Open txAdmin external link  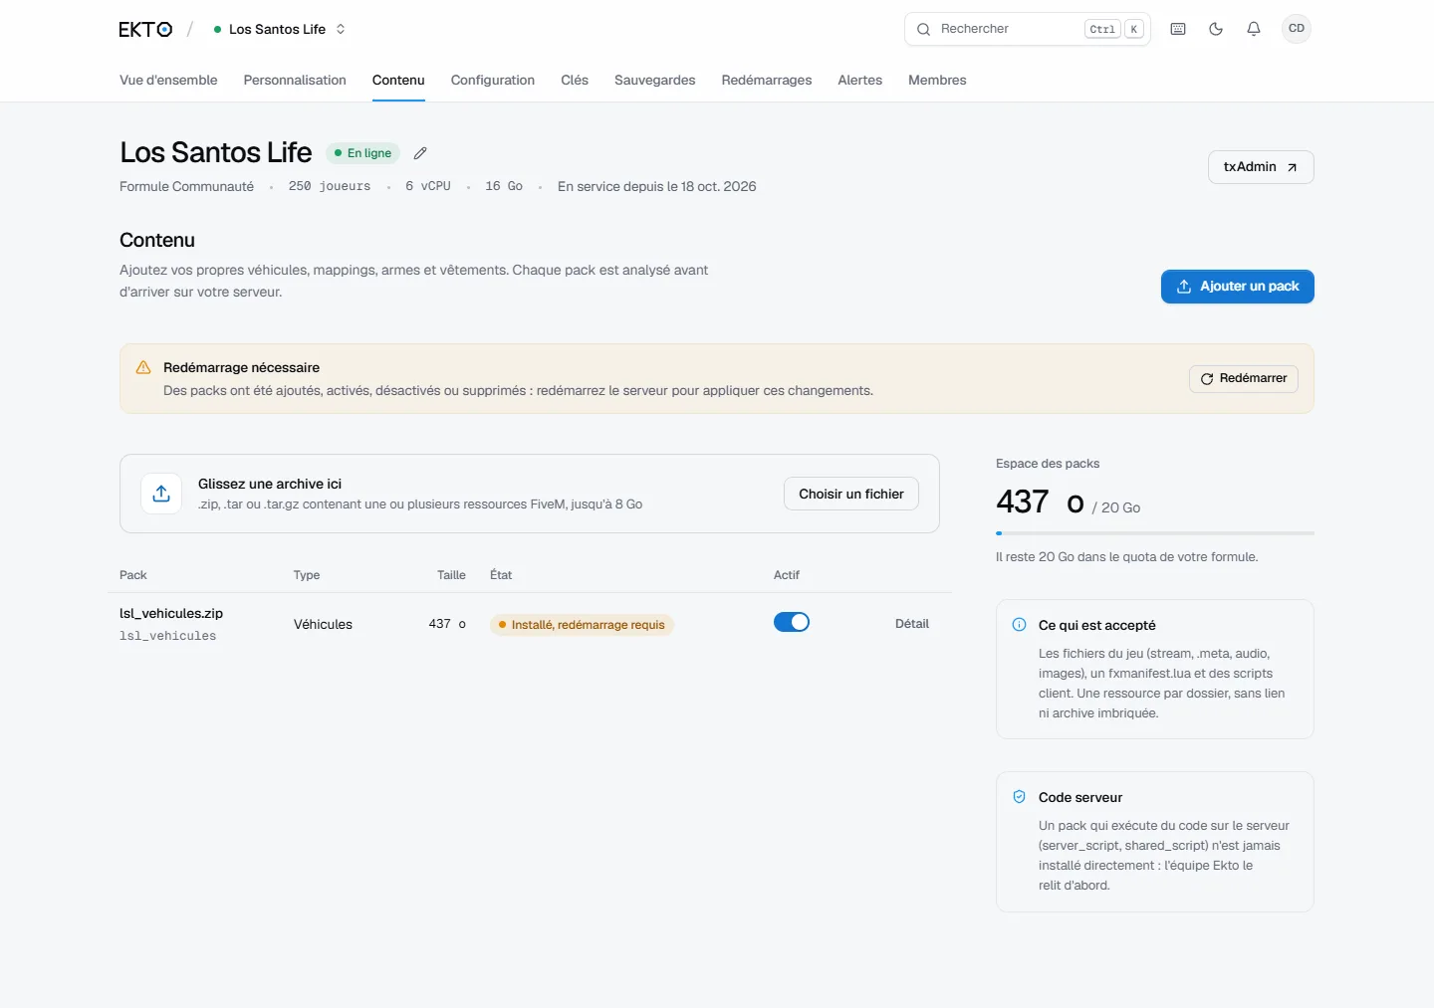[1261, 167]
